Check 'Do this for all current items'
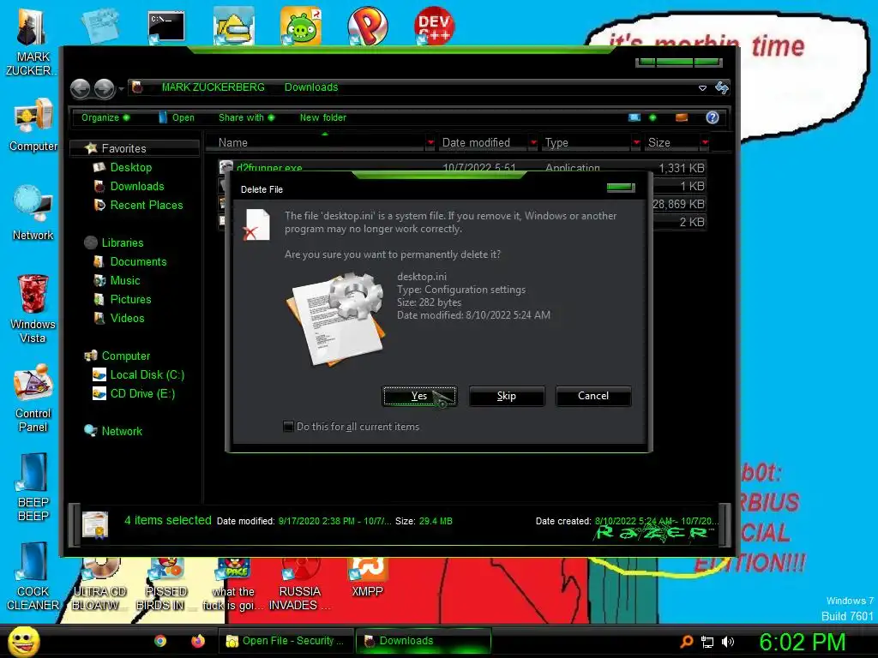The width and height of the screenshot is (878, 658). pyautogui.click(x=288, y=427)
